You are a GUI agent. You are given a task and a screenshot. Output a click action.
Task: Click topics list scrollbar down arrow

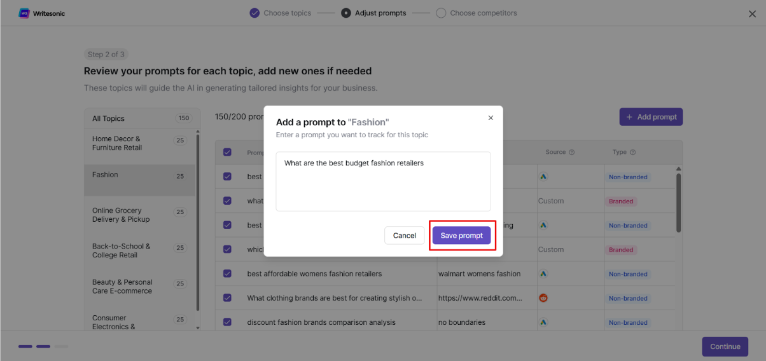click(x=197, y=327)
